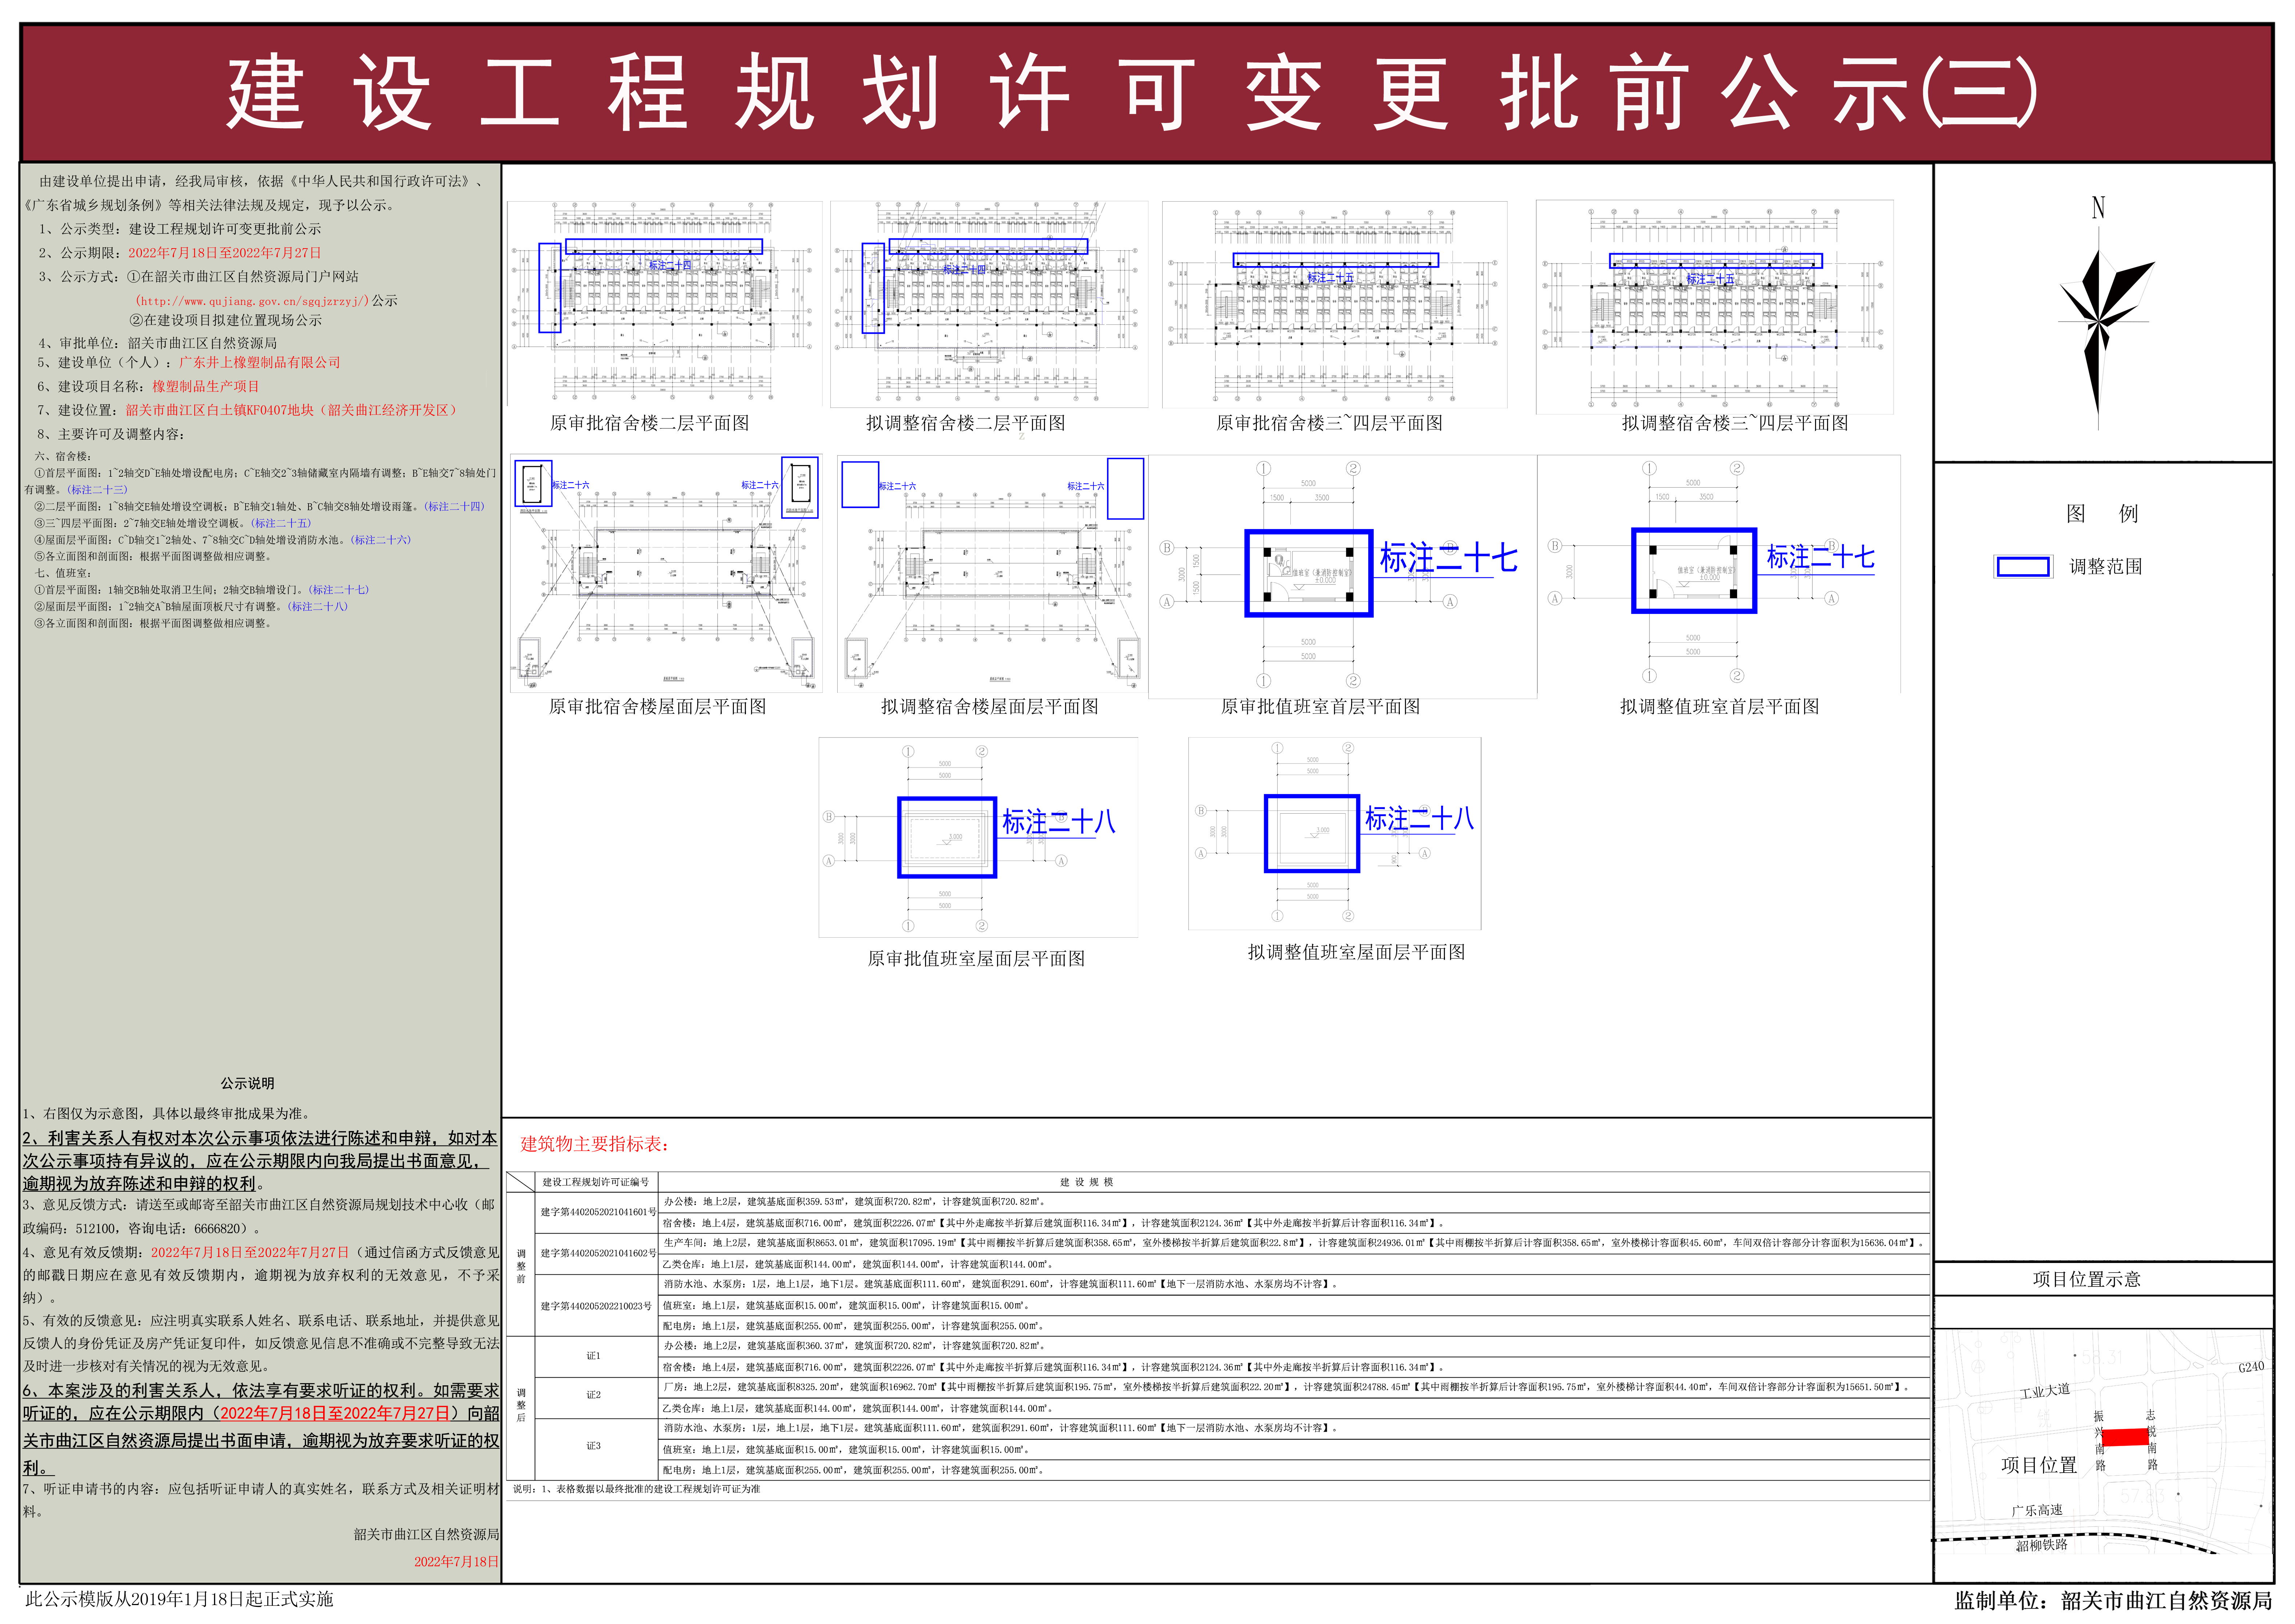2295x1624 pixels.
Task: Click the 调整前 row group label
Action: point(521,1266)
